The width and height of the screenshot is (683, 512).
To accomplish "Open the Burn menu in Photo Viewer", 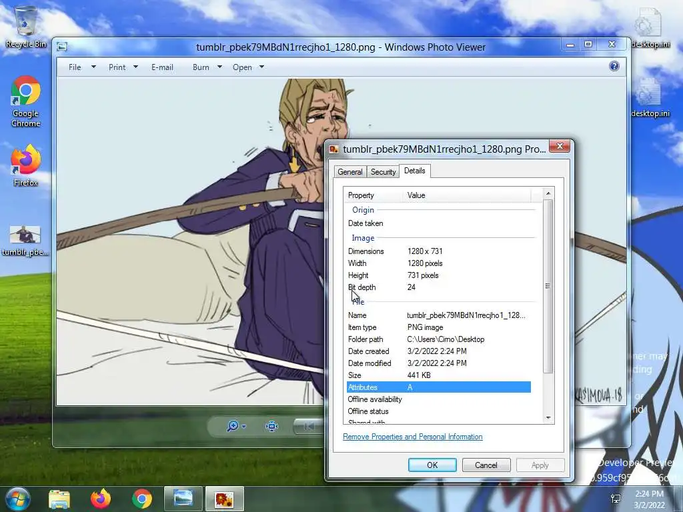I will pos(201,67).
